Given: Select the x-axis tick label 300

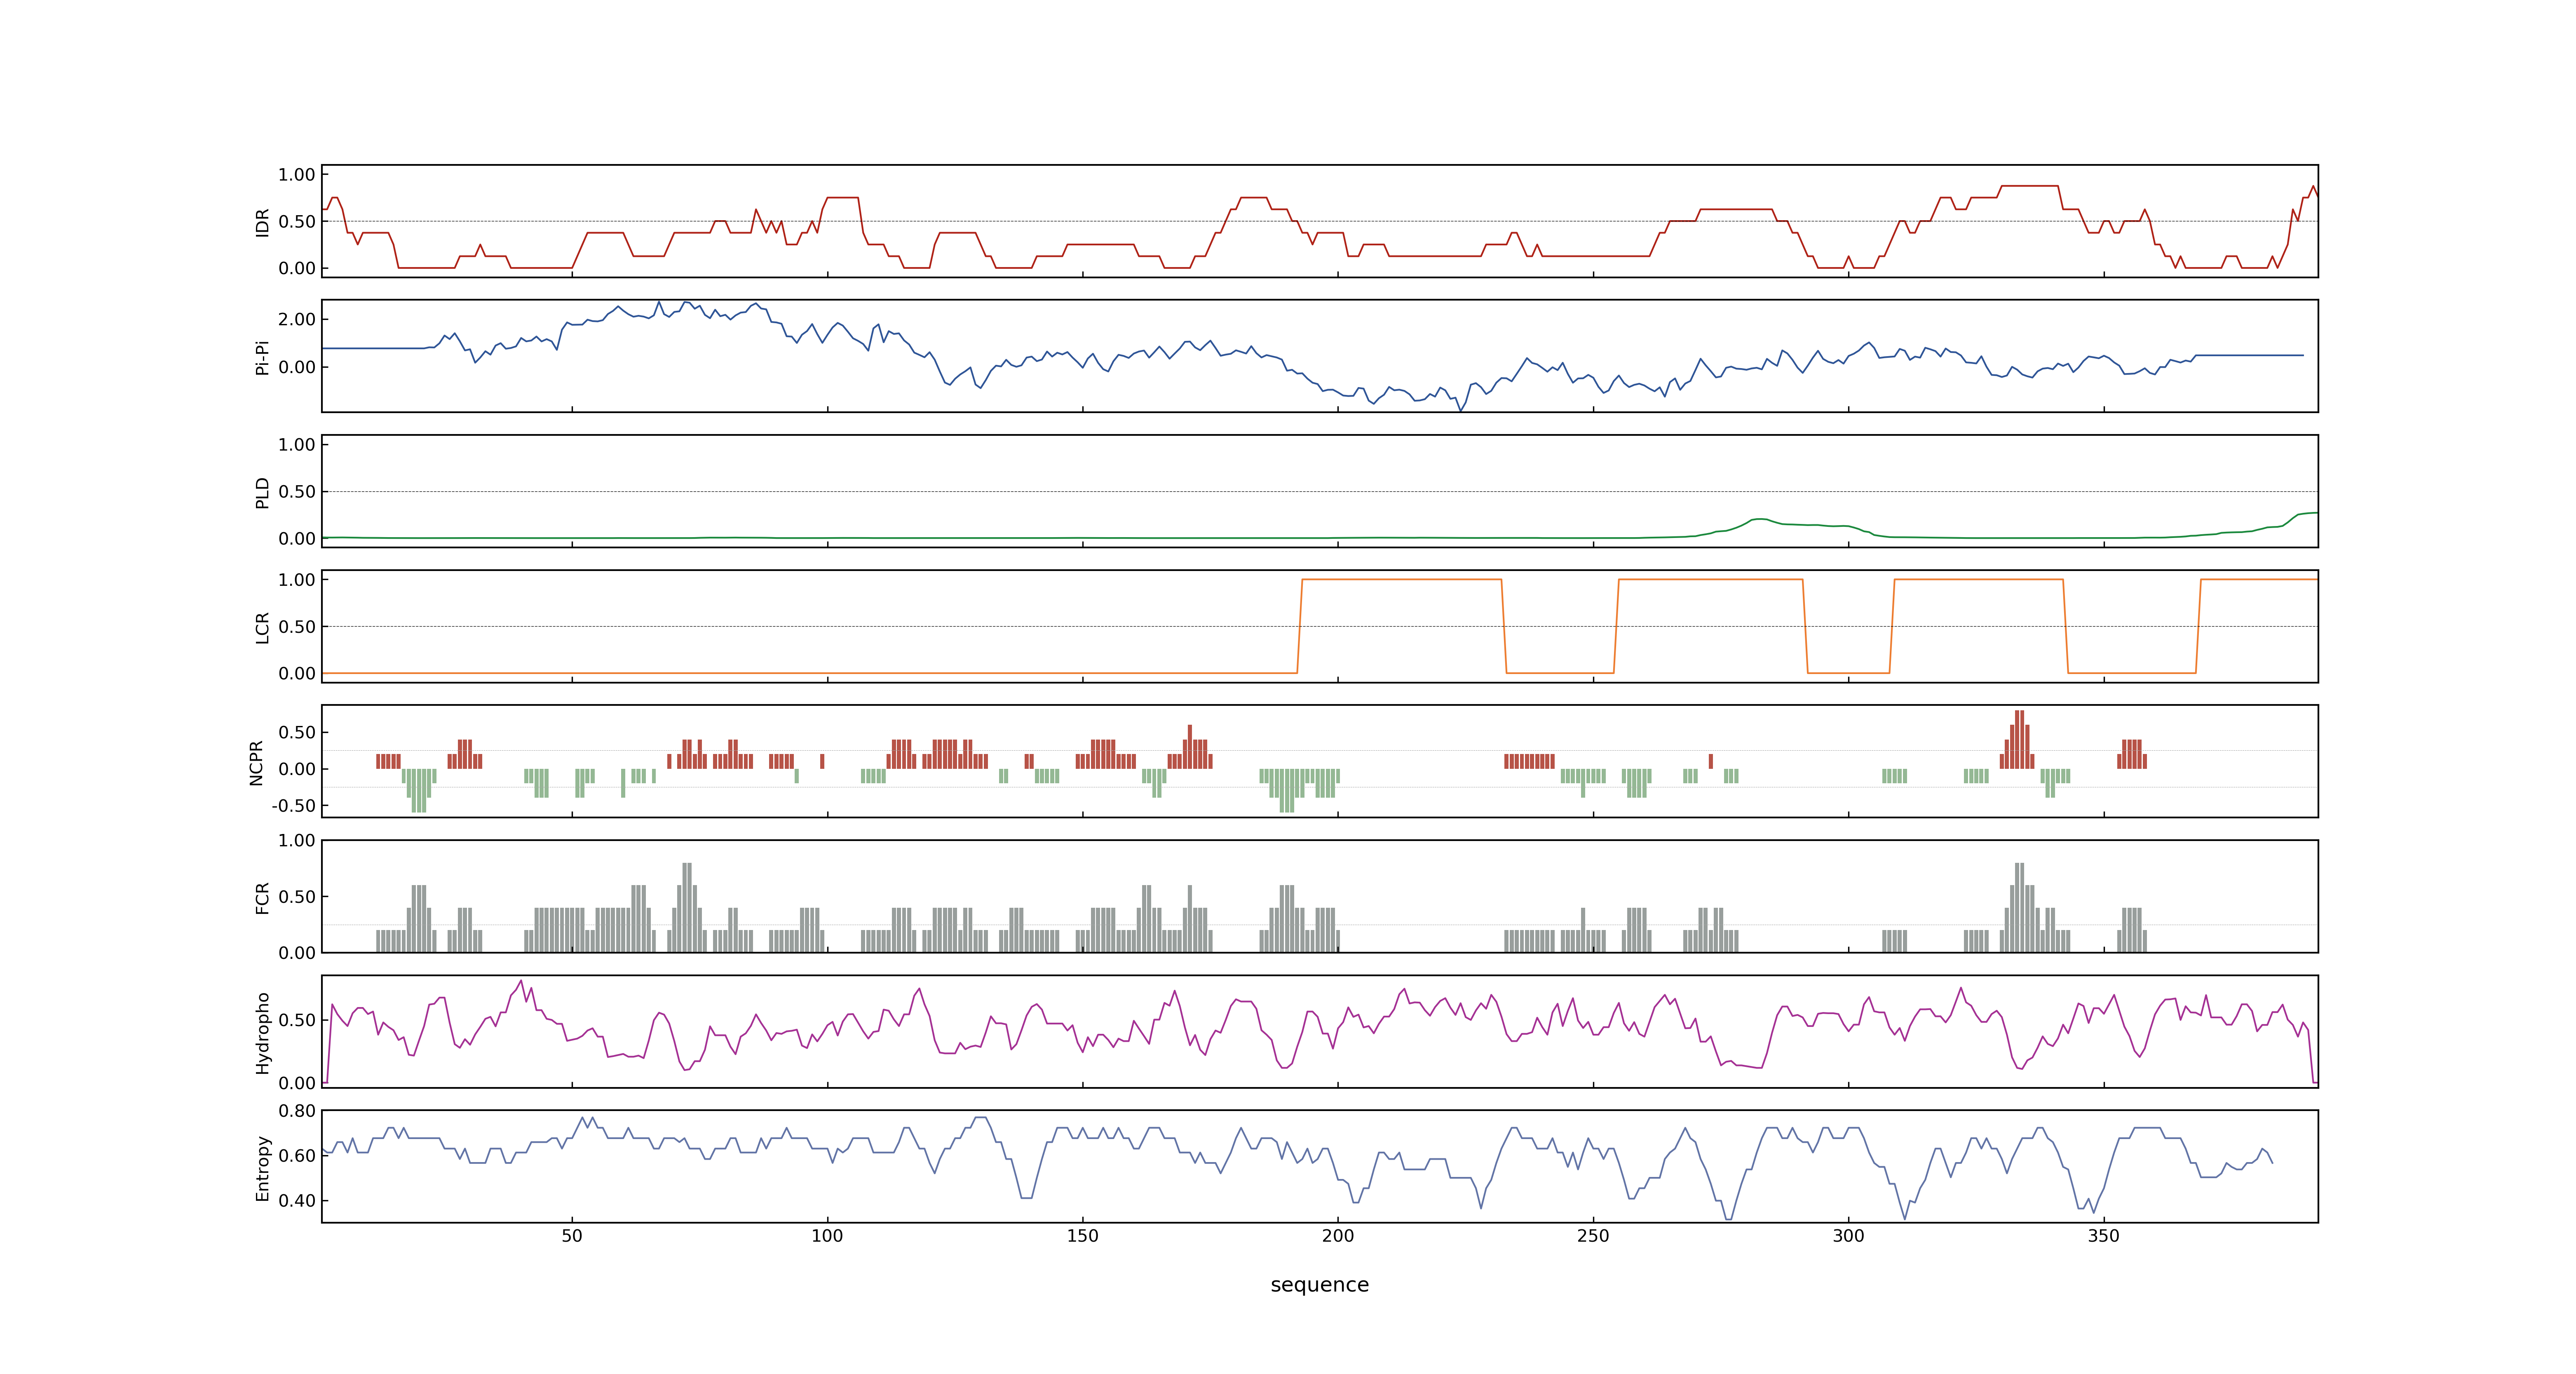Looking at the screenshot, I should 1848,1236.
